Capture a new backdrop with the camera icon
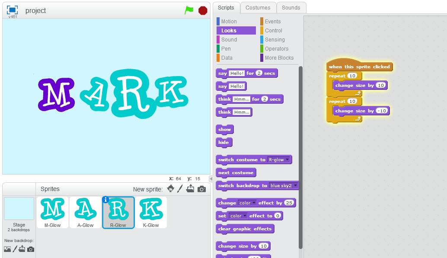This screenshot has height=258, width=447. pyautogui.click(x=30, y=249)
